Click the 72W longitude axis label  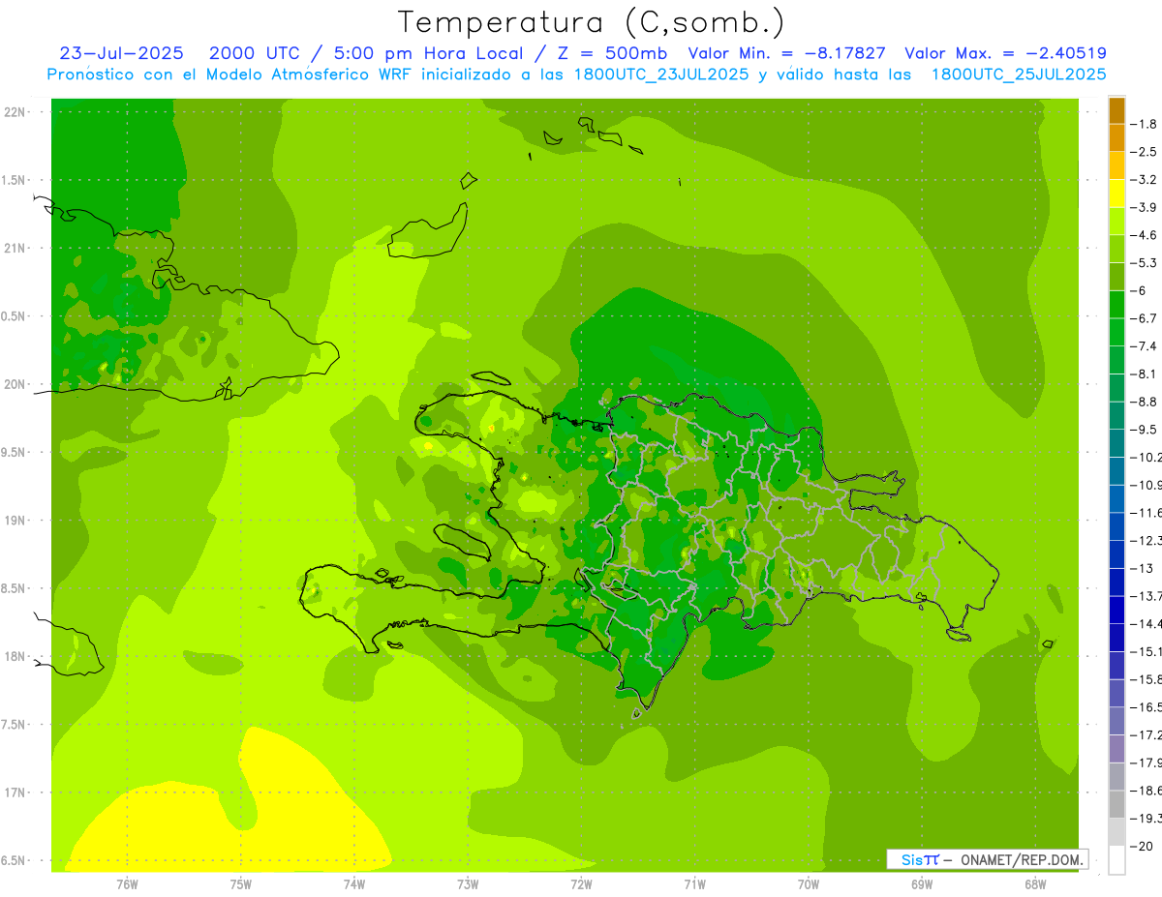pyautogui.click(x=581, y=883)
